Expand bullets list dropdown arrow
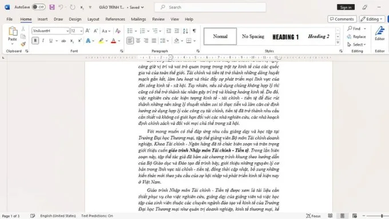Image resolution: width=389 pixels, height=219 pixels. pyautogui.click(x=136, y=31)
